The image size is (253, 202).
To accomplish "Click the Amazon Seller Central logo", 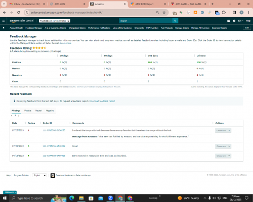I will click(21, 21).
